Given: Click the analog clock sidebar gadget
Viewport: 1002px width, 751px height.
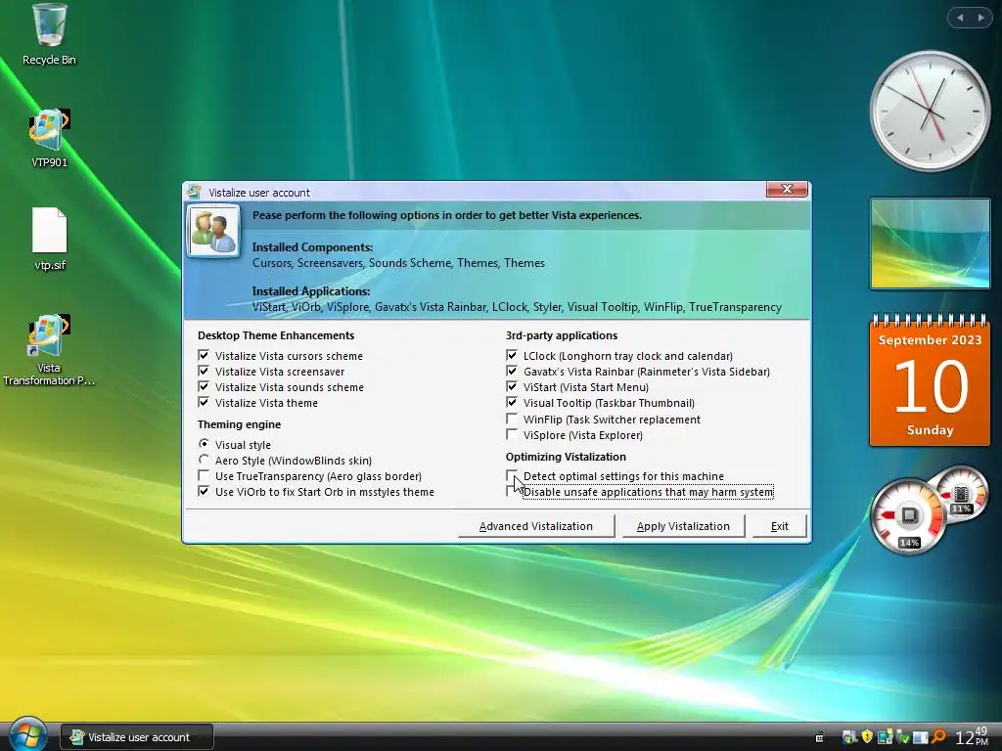Looking at the screenshot, I should click(x=930, y=110).
